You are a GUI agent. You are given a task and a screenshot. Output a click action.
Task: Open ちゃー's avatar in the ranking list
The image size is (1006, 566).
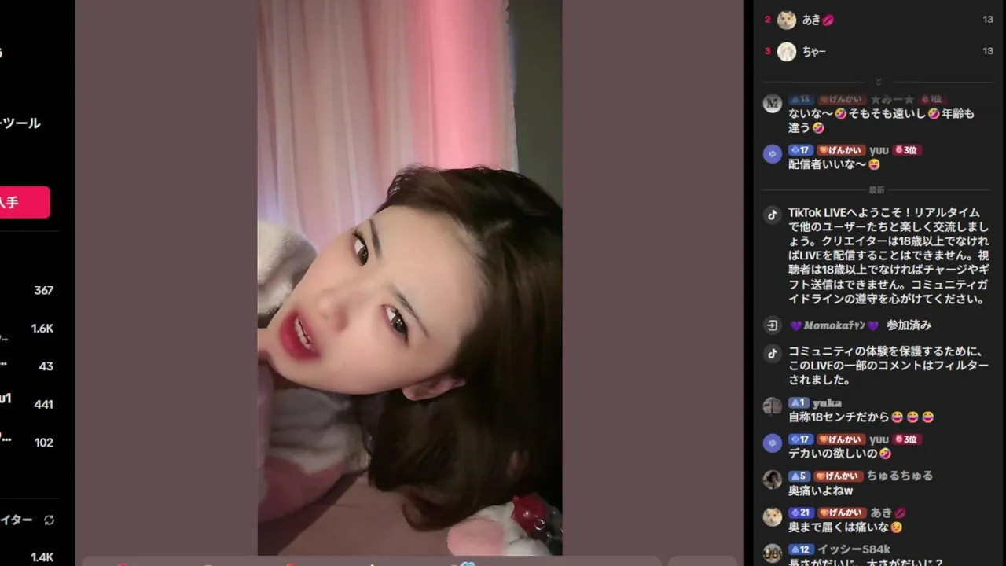coord(787,51)
